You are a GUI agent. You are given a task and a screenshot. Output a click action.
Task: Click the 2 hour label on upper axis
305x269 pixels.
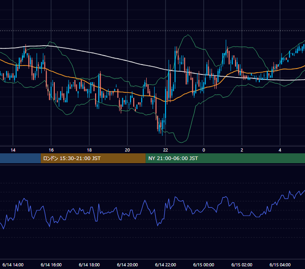click(x=242, y=150)
